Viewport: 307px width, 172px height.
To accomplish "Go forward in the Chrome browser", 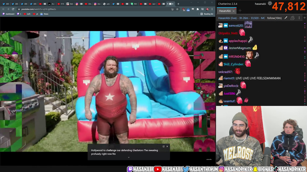I will [x=8, y=9].
